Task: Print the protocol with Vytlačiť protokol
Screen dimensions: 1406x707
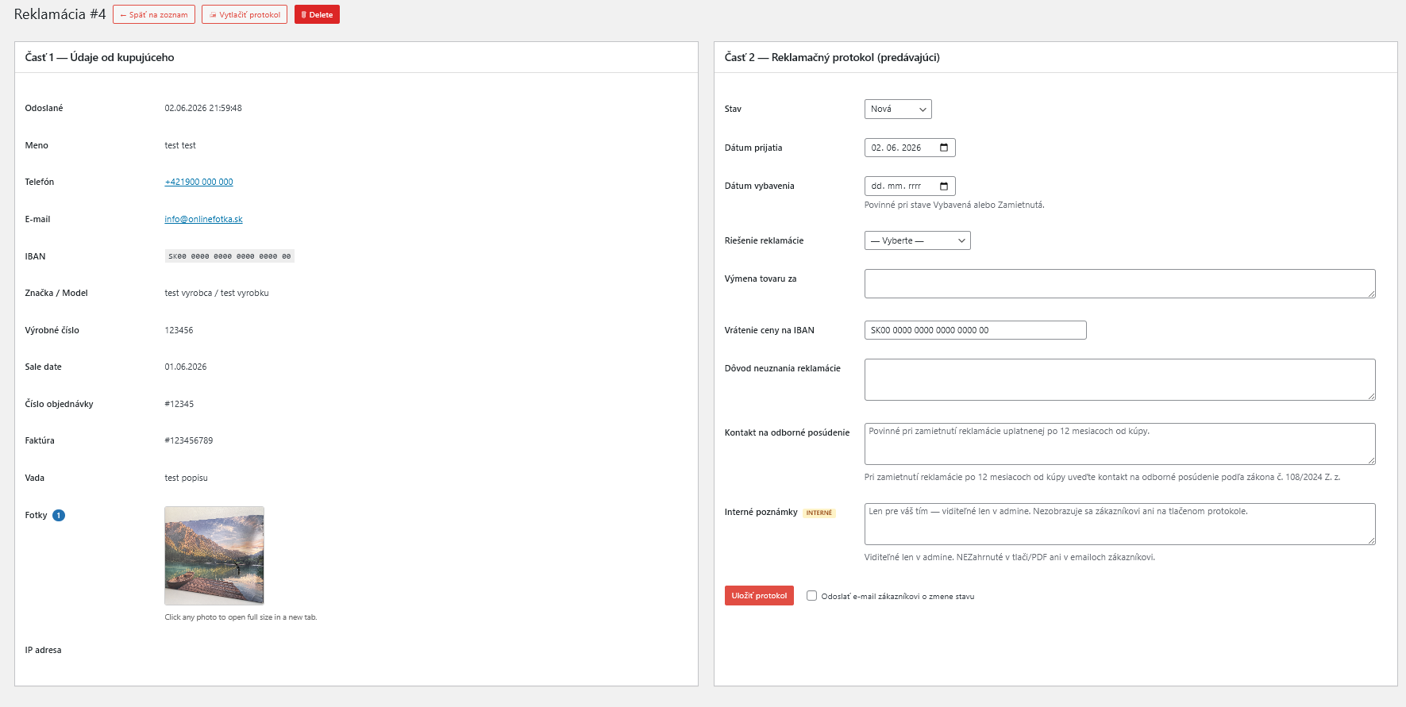Action: (245, 14)
